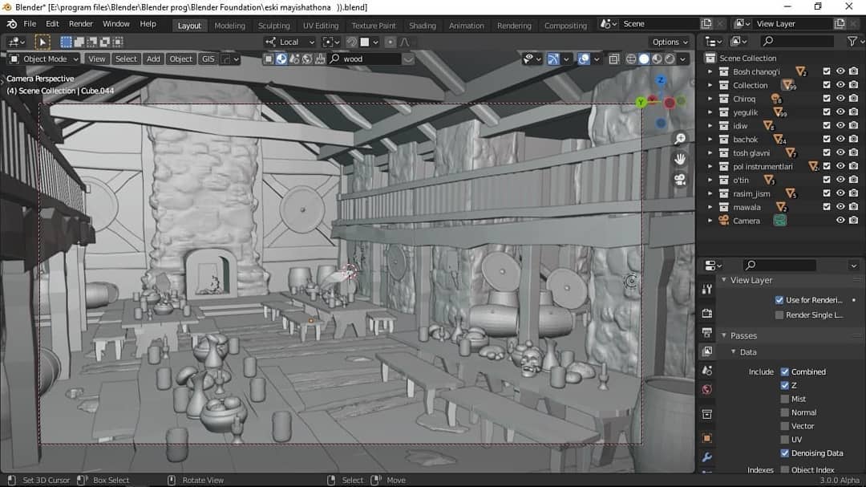Open shading options dropdown arrow
Viewport: 866px width, 487px height.
[683, 59]
